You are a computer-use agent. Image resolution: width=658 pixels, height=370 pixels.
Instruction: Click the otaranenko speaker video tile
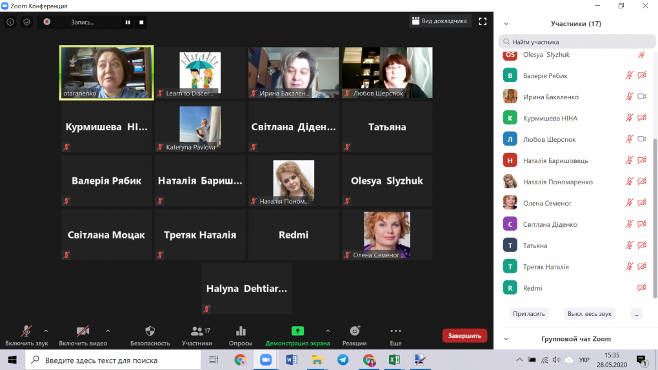[x=106, y=73]
